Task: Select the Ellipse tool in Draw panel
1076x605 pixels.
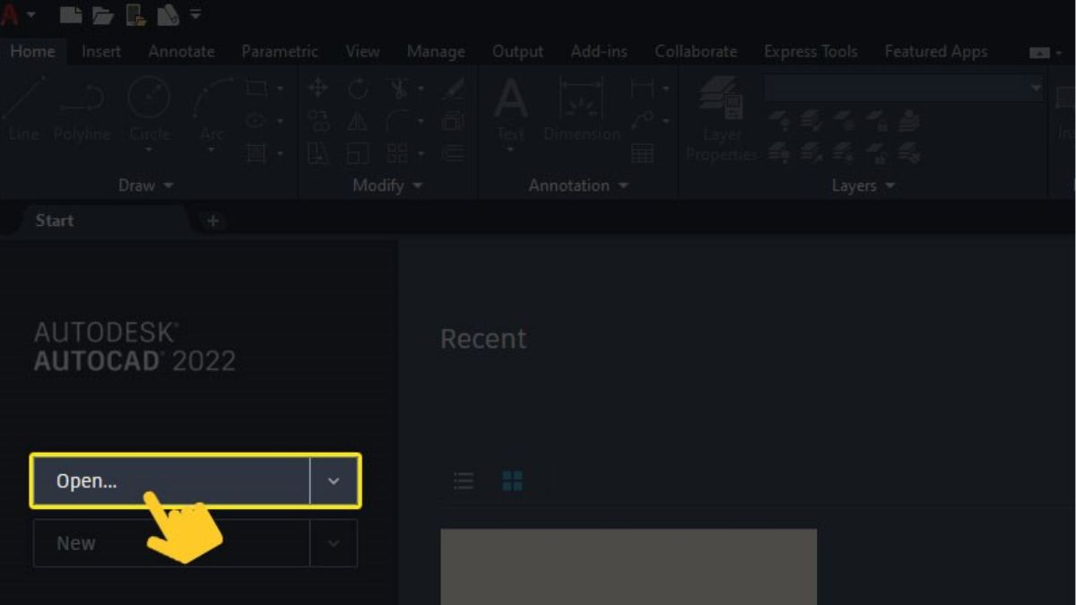Action: click(x=256, y=120)
